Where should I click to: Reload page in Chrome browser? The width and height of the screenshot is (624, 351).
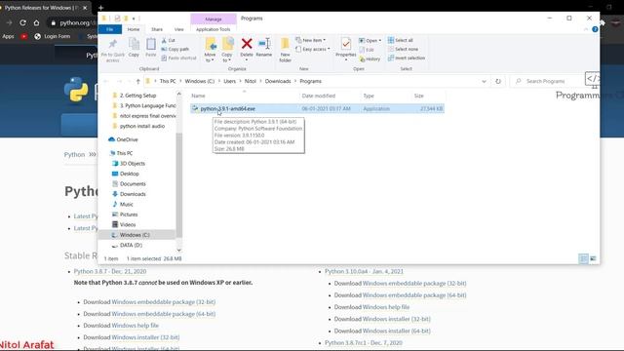(22, 23)
